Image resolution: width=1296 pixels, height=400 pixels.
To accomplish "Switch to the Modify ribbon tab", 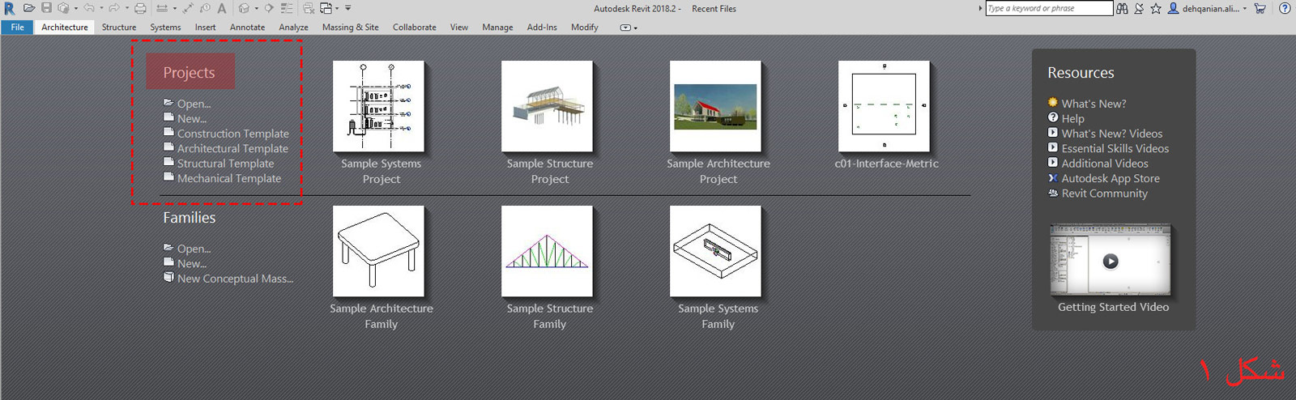I will pos(584,28).
